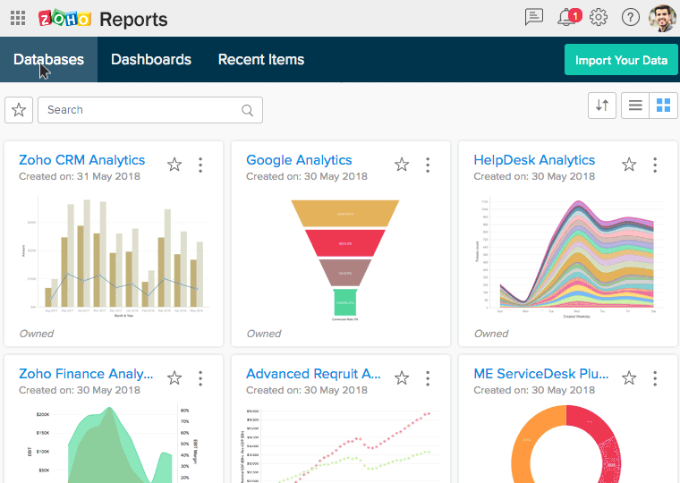Click the search magnifier icon

click(247, 110)
